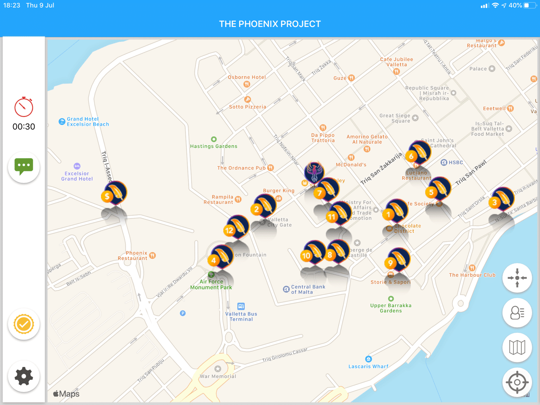The image size is (540, 405).
Task: Open the green chat messages button
Action: (x=24, y=167)
